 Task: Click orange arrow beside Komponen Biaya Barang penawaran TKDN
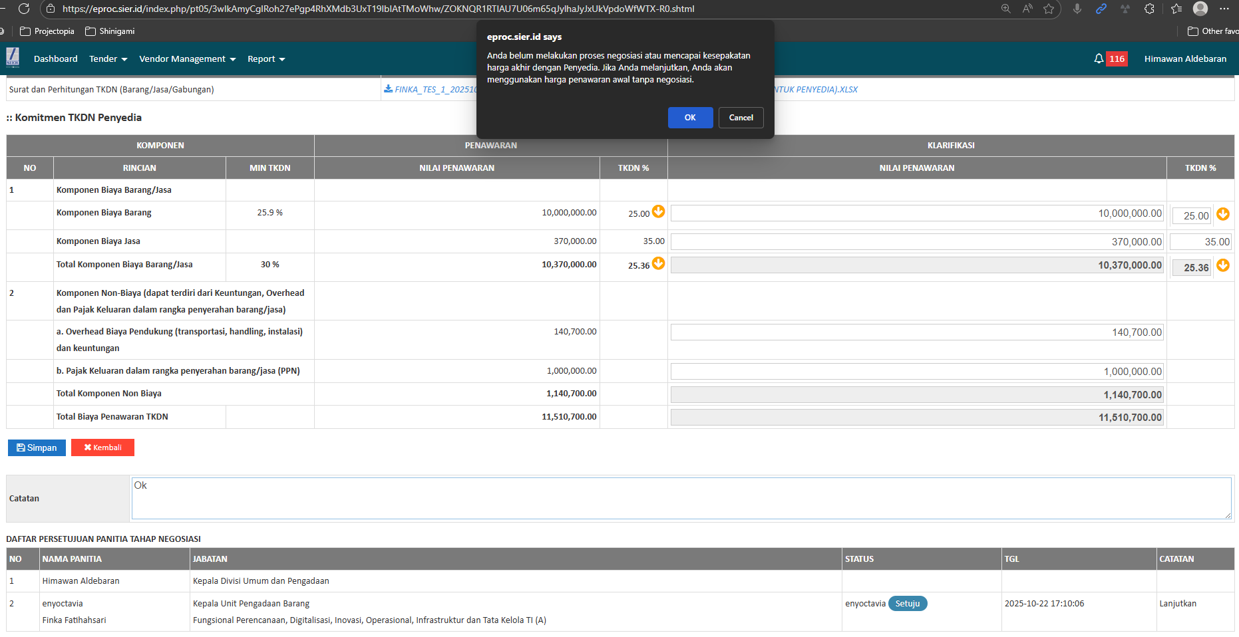click(x=658, y=211)
